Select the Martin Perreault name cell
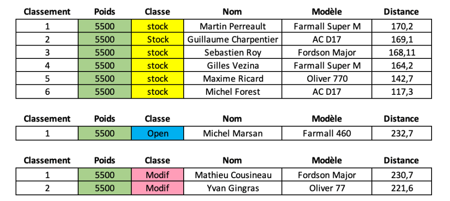The height and width of the screenshot is (201, 450). [x=232, y=26]
